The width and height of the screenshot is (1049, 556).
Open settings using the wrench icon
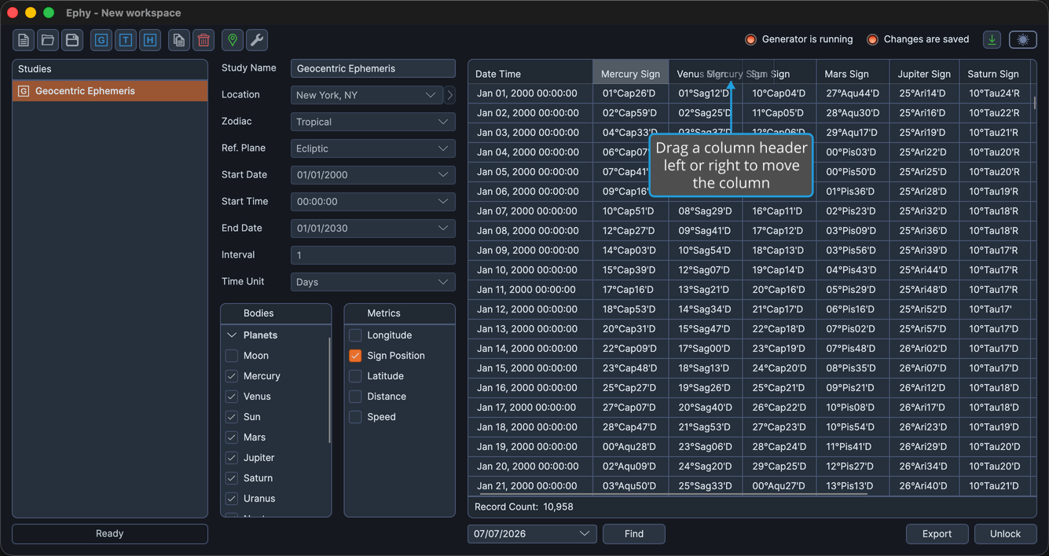[x=257, y=40]
